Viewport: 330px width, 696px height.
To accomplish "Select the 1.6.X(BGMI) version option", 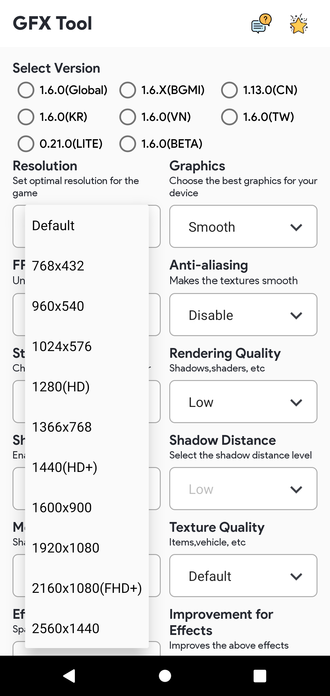I will pyautogui.click(x=128, y=90).
